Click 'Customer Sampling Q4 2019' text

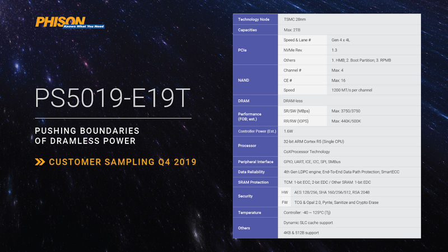click(123, 162)
